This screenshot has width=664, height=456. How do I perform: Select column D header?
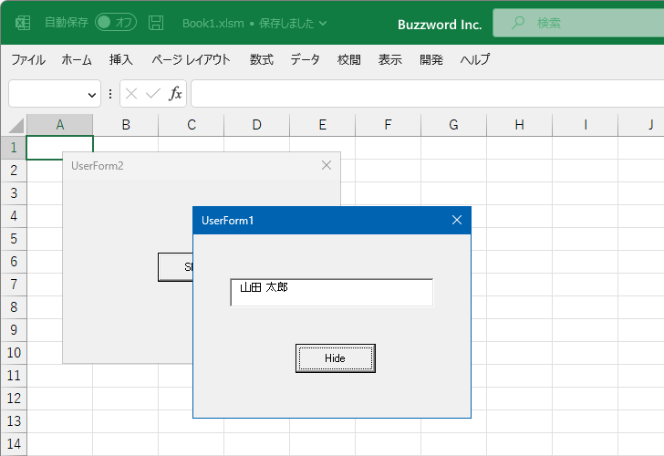click(257, 125)
